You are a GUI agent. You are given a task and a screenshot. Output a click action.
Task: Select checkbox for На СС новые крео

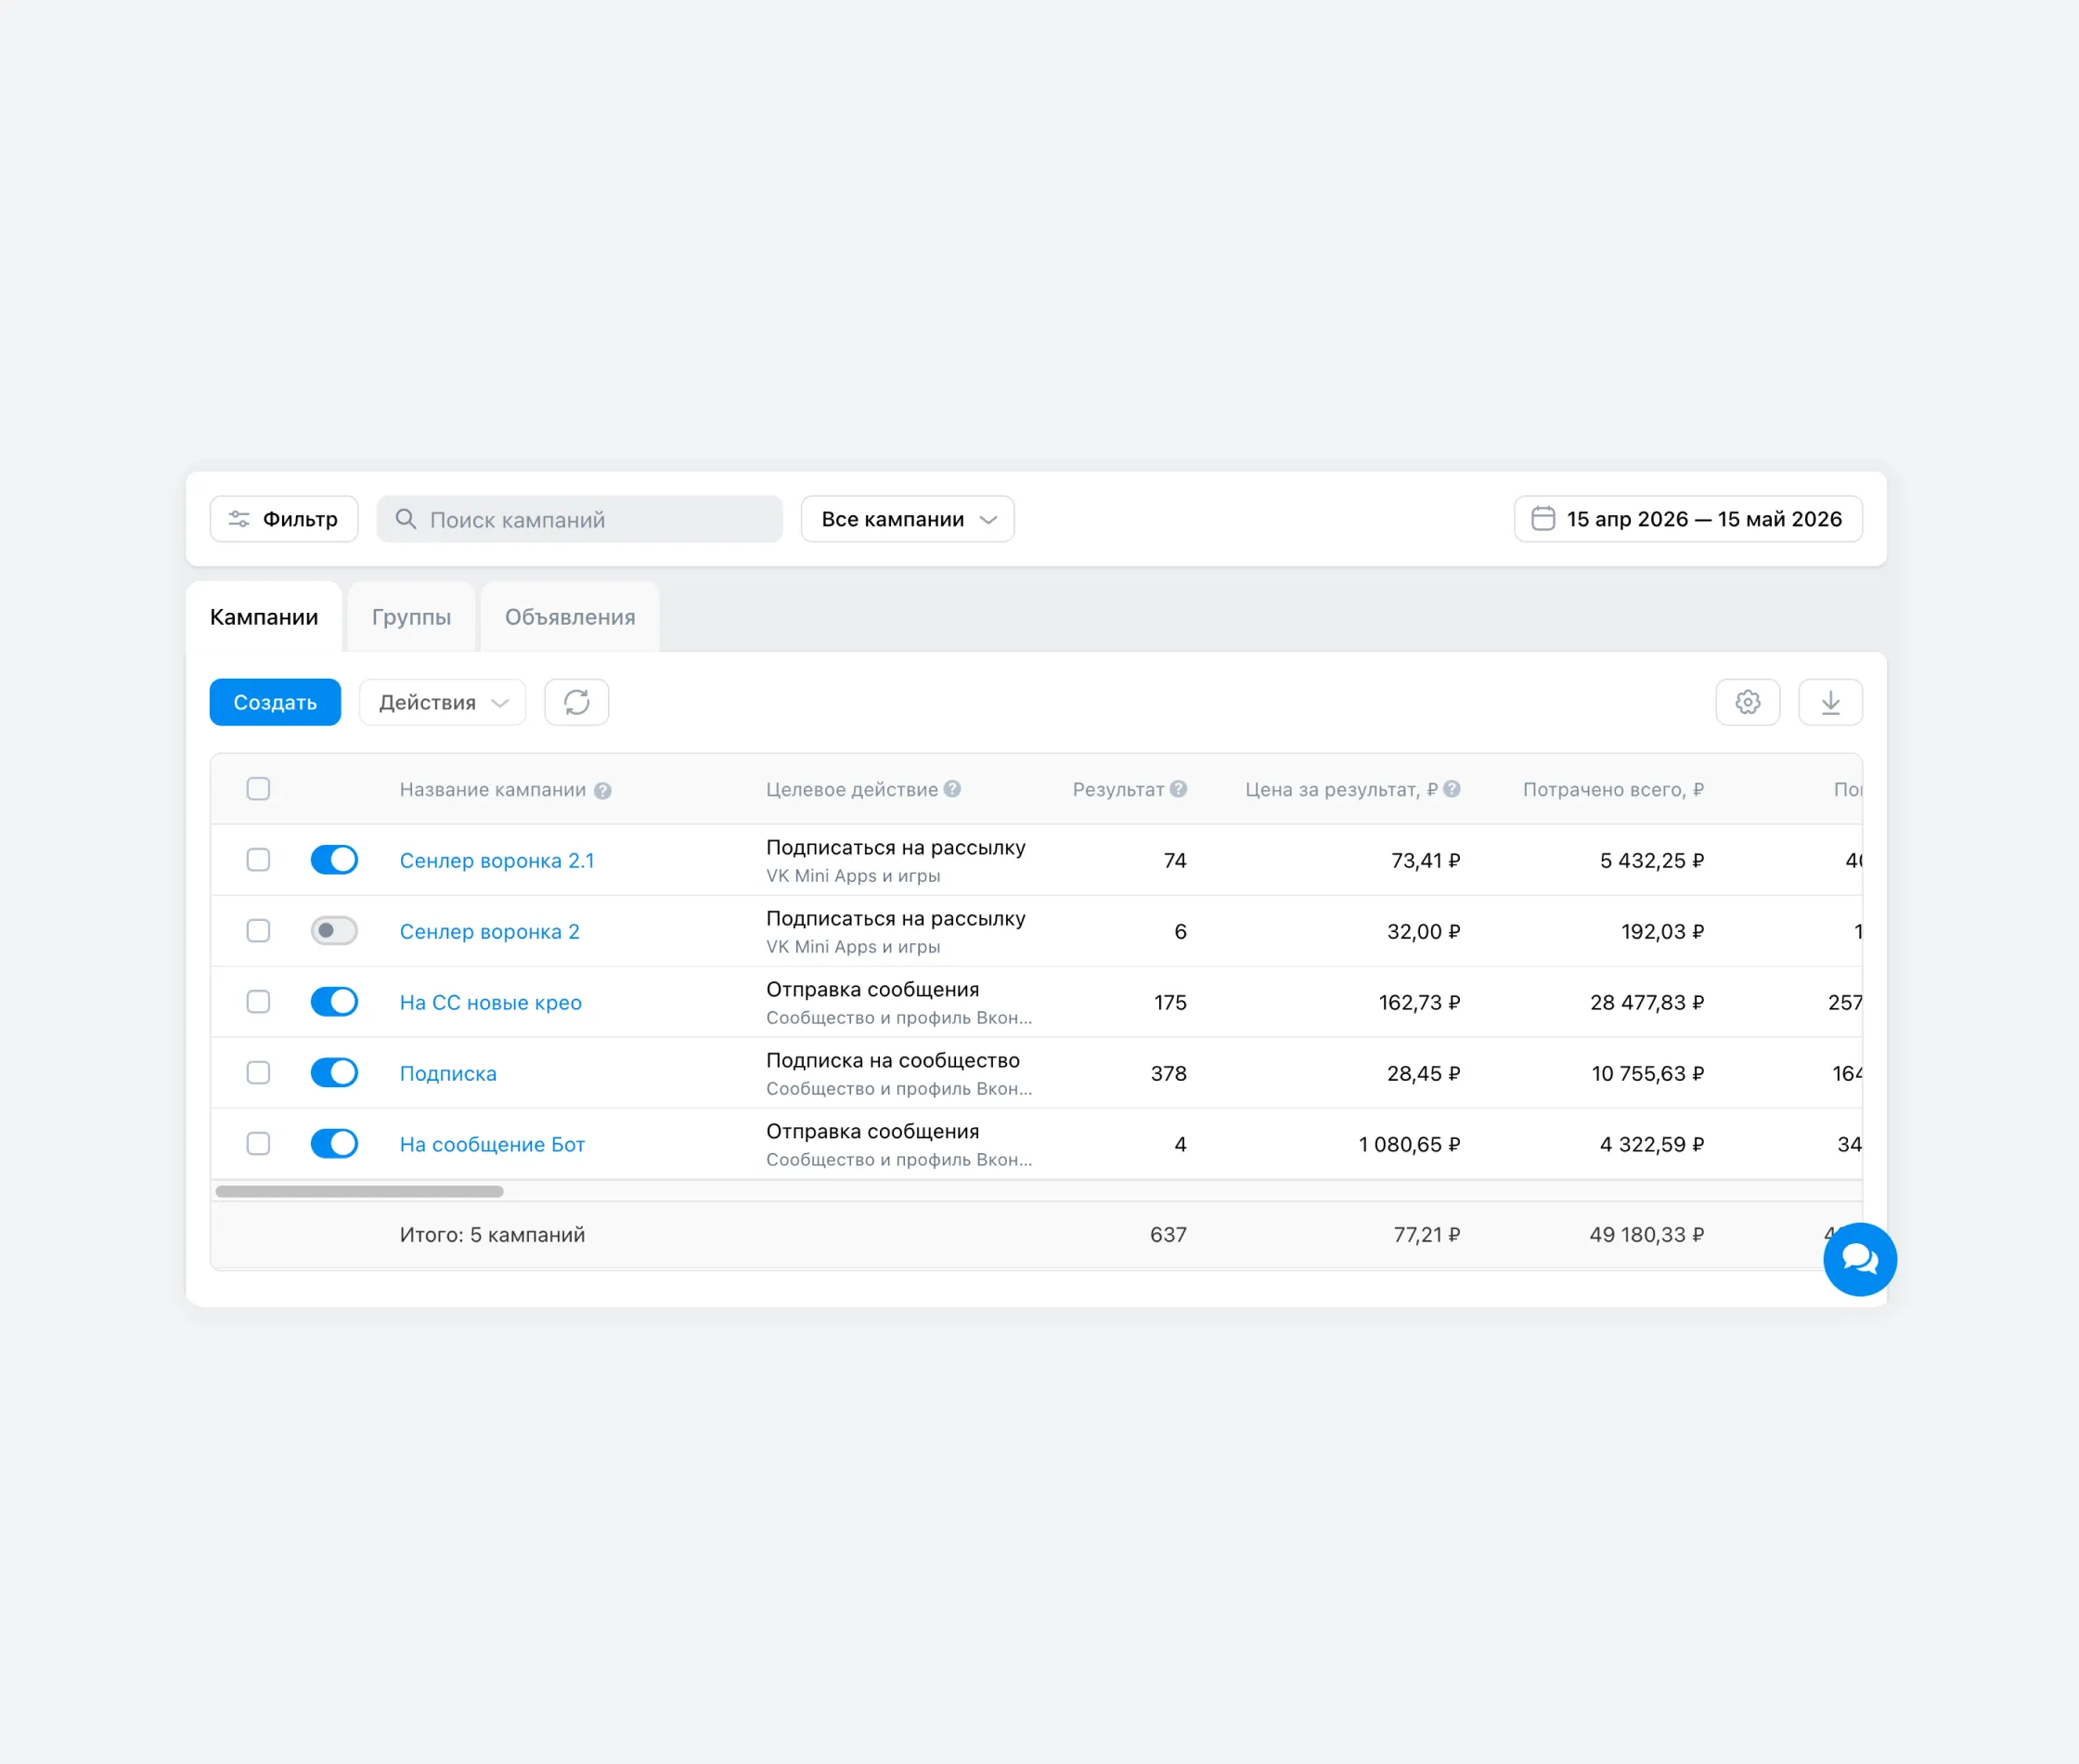[x=258, y=1002]
